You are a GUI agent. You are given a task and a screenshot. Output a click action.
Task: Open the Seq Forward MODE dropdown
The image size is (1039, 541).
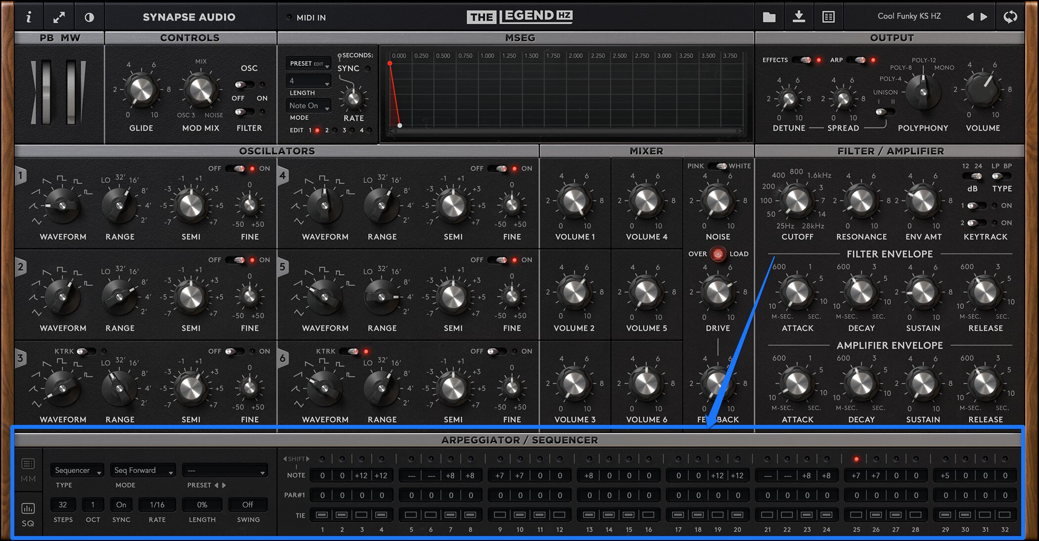[142, 470]
